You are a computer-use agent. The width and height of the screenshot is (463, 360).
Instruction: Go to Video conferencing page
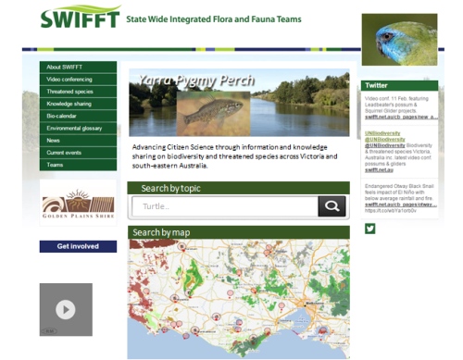[78, 80]
